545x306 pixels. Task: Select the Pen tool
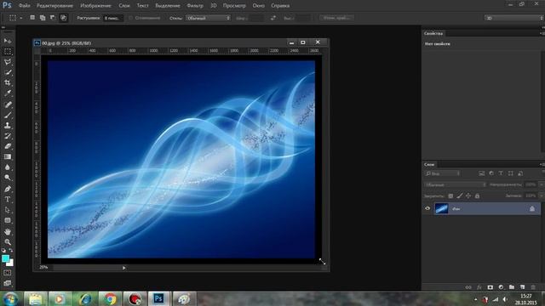8,189
